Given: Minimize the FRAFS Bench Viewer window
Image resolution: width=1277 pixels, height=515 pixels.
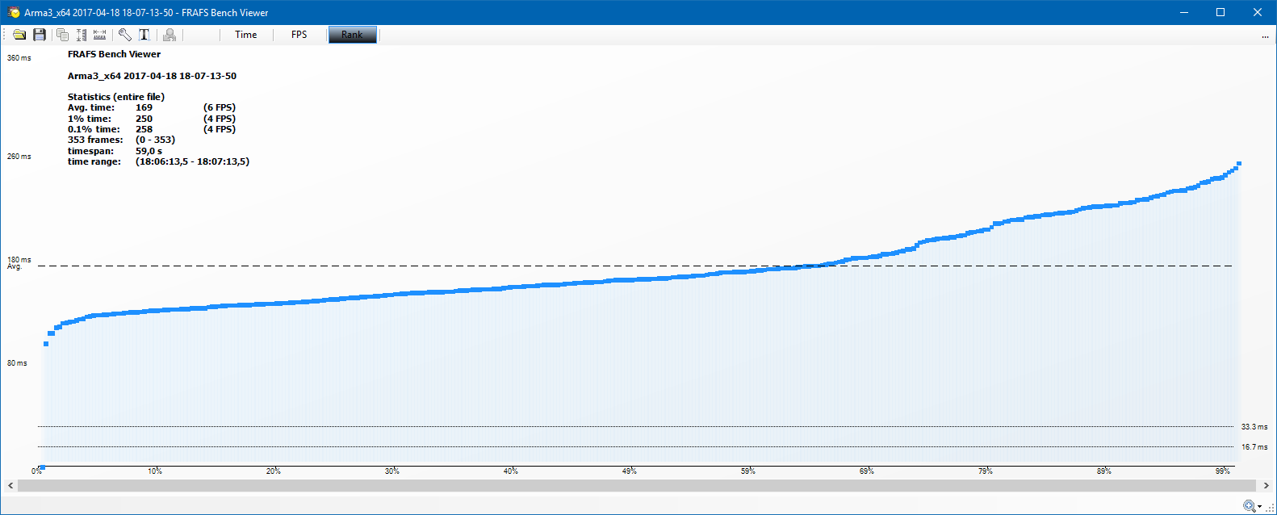Looking at the screenshot, I should [x=1184, y=12].
